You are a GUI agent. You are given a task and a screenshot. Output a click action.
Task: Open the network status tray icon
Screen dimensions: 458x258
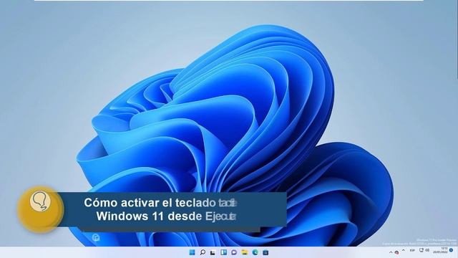(x=422, y=250)
